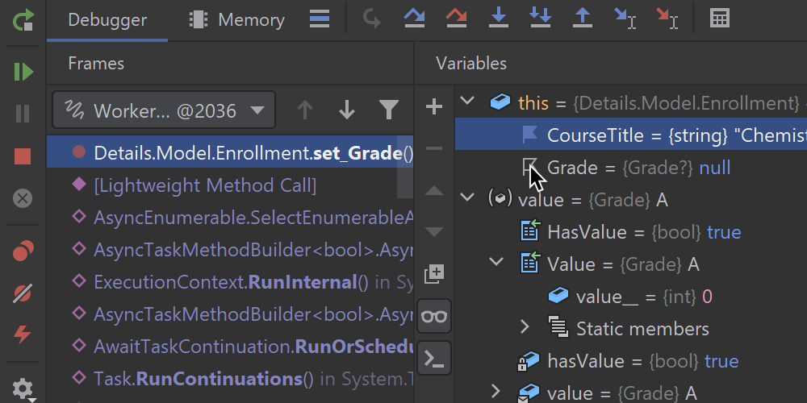This screenshot has width=807, height=403.
Task: Toggle Mute Breakpoints in left sidebar
Action: pos(23,293)
